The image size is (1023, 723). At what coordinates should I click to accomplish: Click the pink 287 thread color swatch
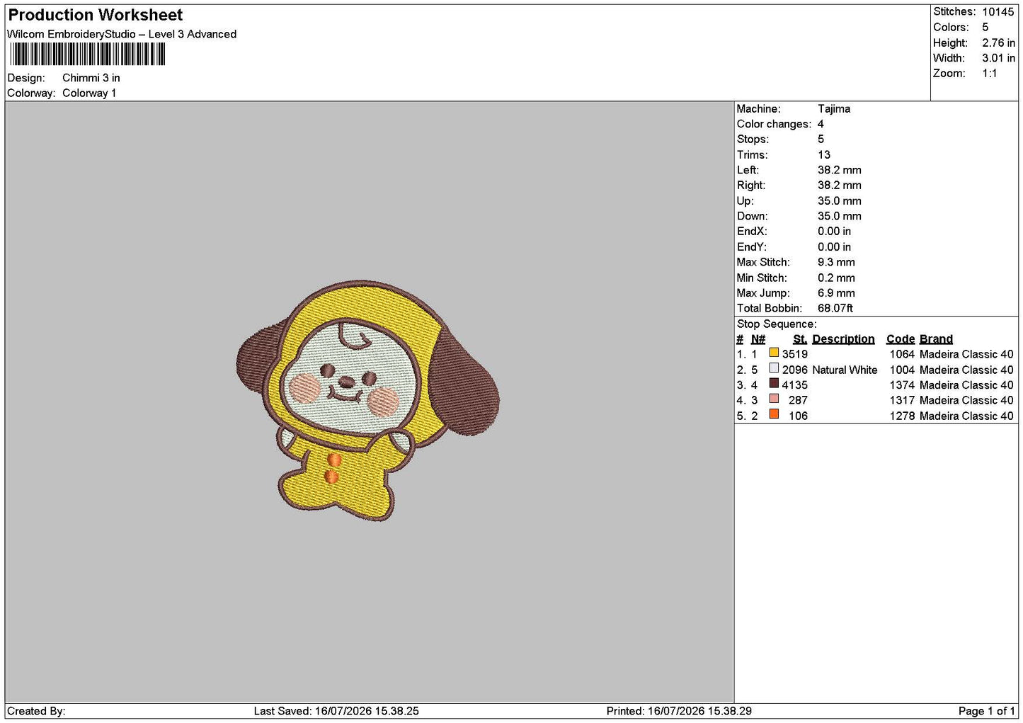tap(774, 399)
